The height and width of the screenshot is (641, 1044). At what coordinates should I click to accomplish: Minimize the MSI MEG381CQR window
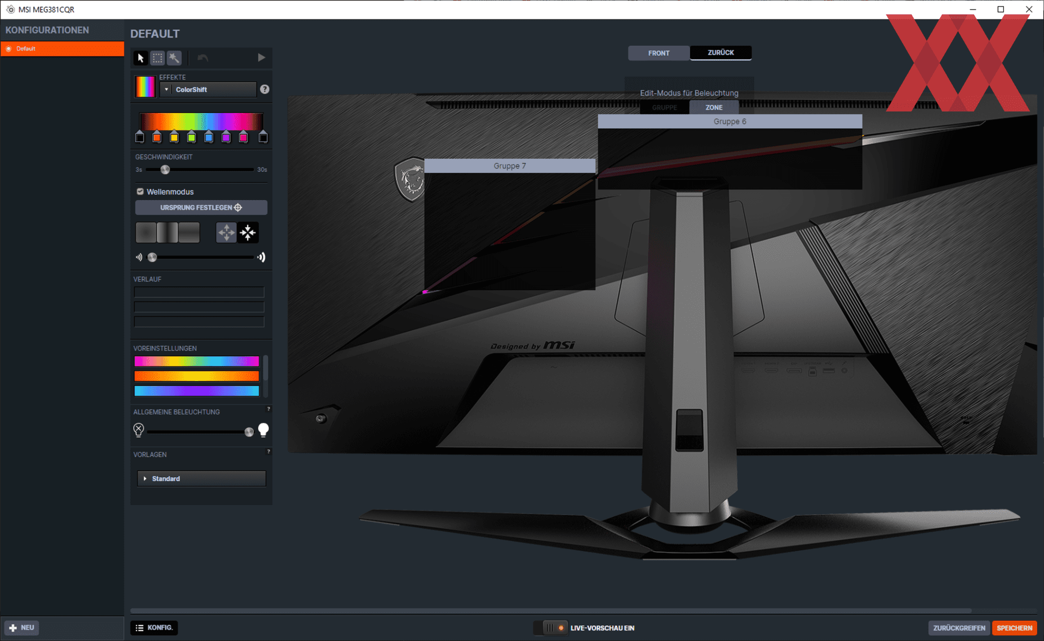click(973, 9)
